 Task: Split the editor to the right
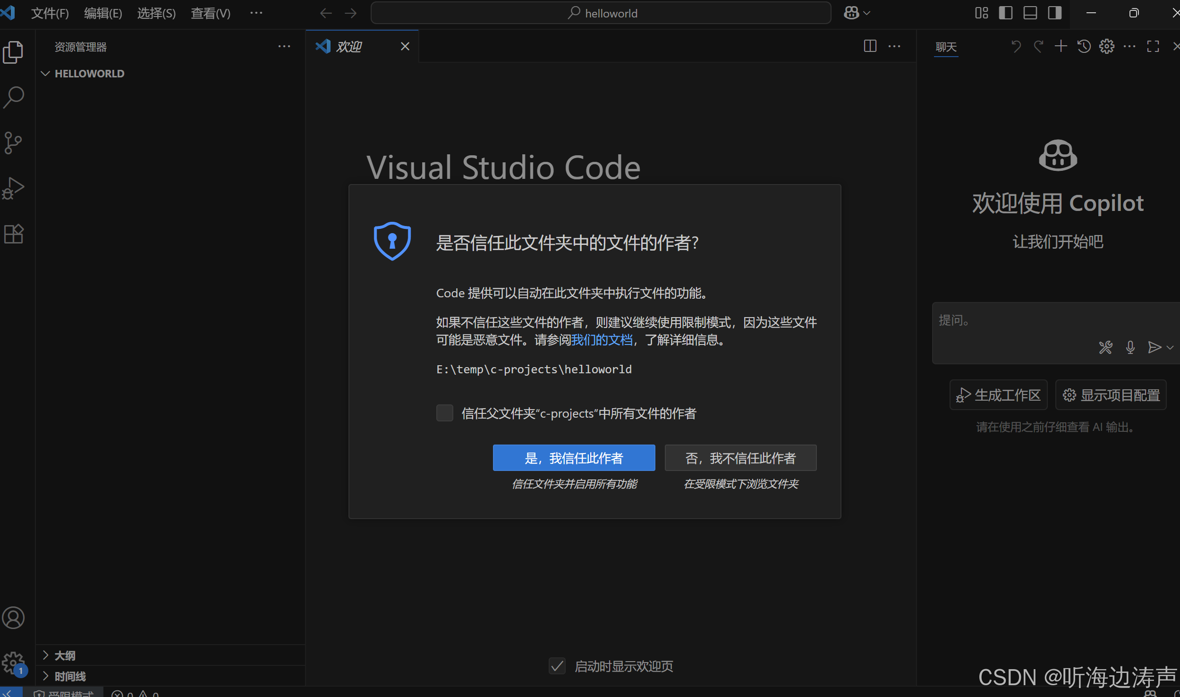pos(870,46)
